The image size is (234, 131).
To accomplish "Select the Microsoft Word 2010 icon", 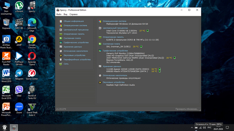I will coord(6,75).
